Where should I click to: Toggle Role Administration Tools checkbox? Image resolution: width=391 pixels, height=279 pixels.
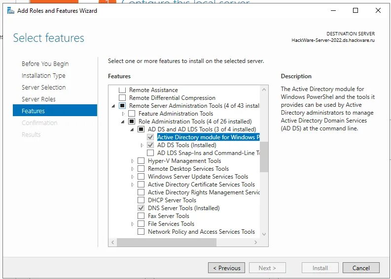pos(132,122)
